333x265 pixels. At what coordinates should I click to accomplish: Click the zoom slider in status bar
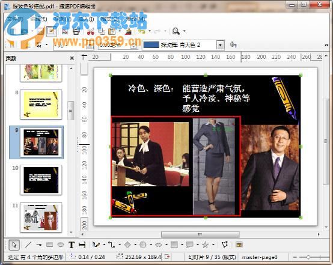[x=308, y=257]
